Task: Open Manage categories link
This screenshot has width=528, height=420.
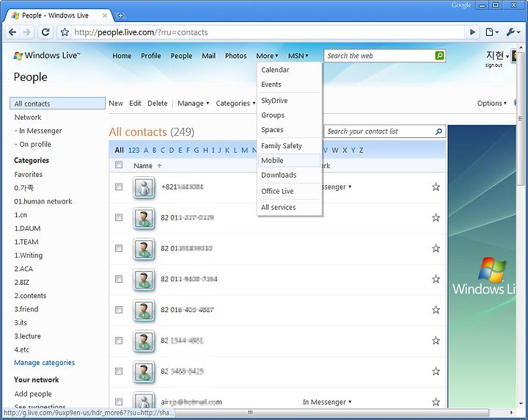Action: point(45,363)
